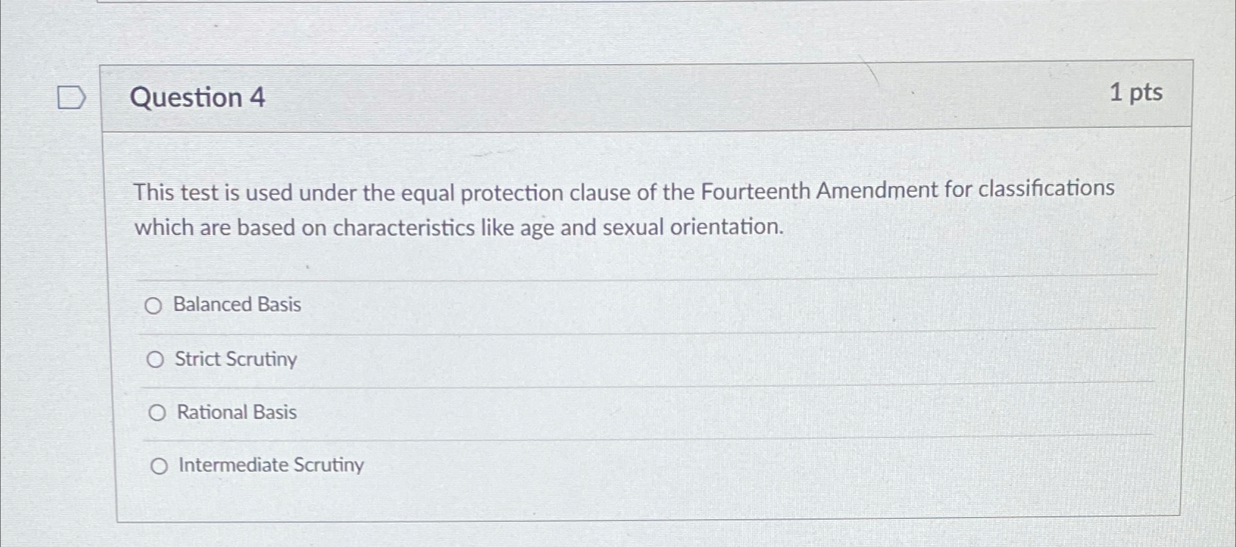Choose Rational Basis as your answer
1236x547 pixels.
click(x=157, y=412)
